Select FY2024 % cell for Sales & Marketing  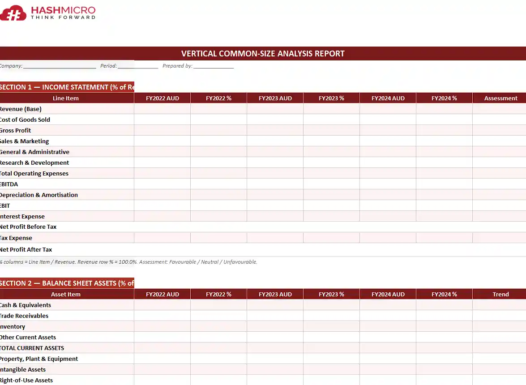pyautogui.click(x=444, y=141)
